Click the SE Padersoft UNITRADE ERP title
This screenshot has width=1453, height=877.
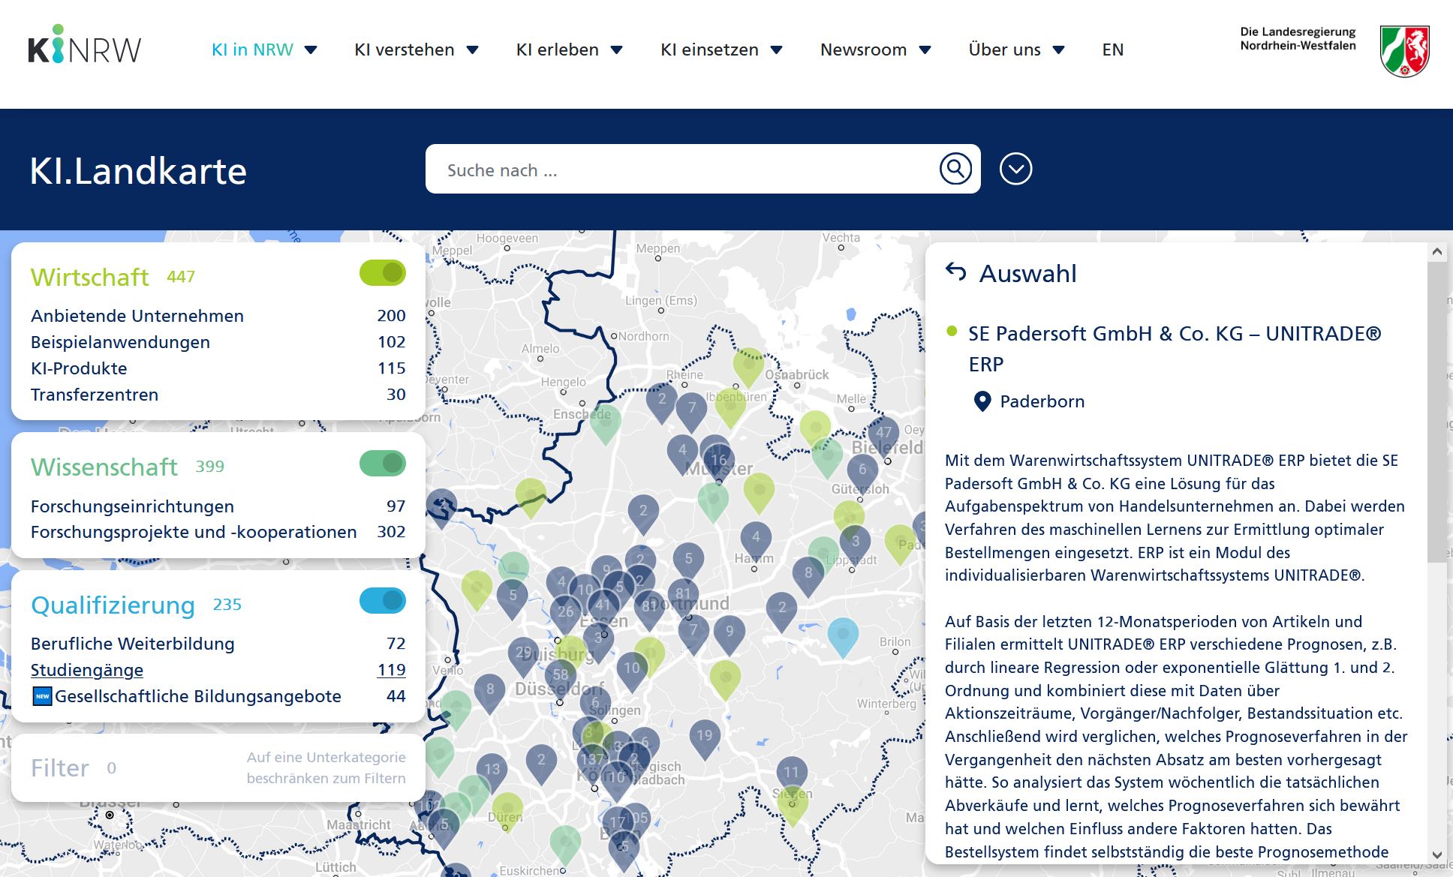pos(1175,349)
